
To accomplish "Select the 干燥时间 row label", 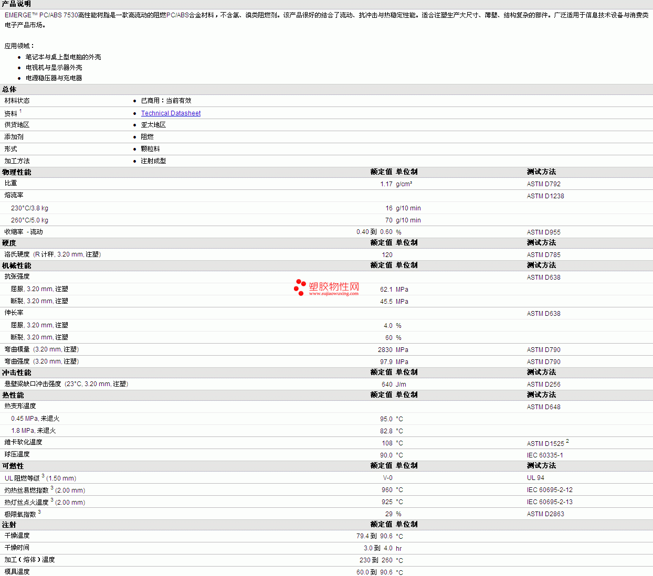I will pos(17,548).
